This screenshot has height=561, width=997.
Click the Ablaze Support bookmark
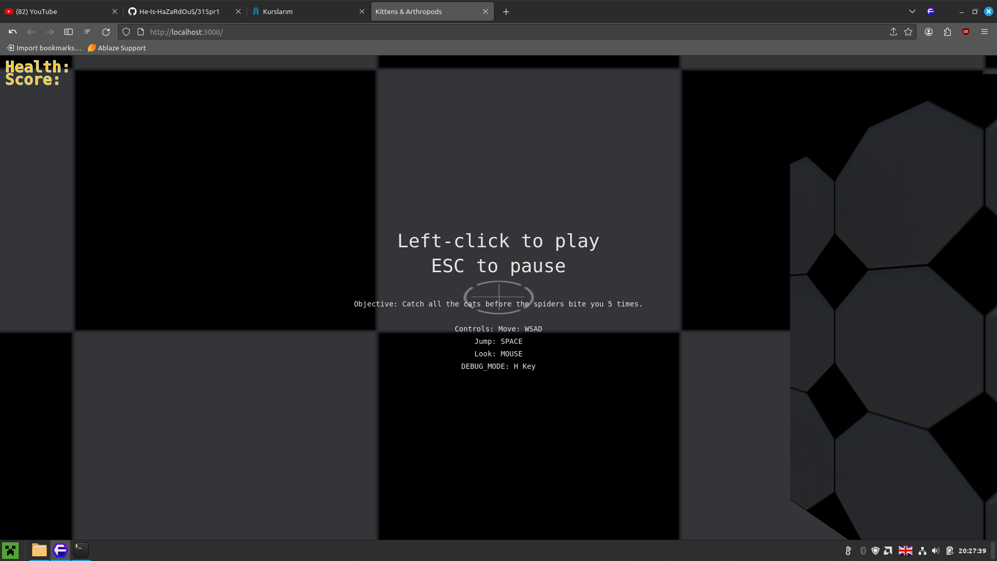click(x=117, y=48)
